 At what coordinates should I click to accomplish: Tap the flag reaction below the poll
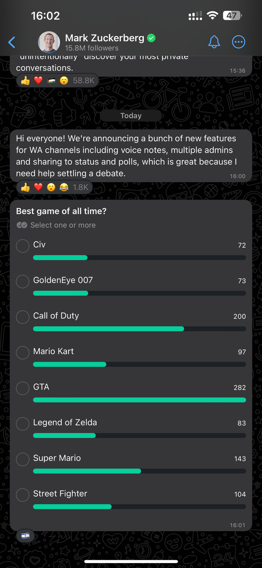click(25, 536)
